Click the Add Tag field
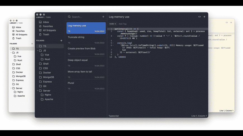243x136 pixels. pyautogui.click(x=122, y=24)
